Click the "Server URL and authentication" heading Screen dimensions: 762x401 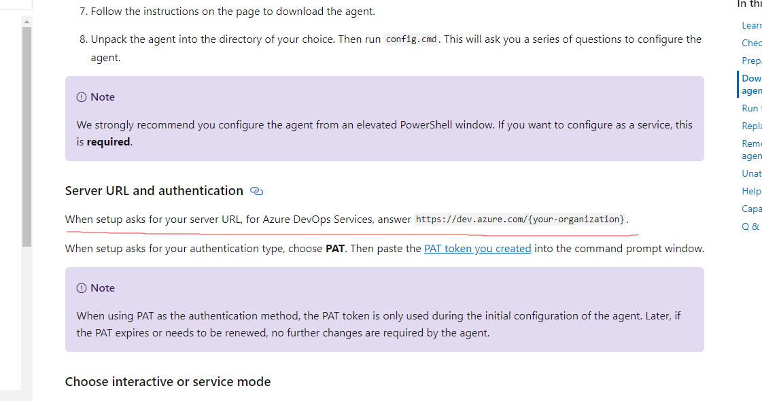154,191
